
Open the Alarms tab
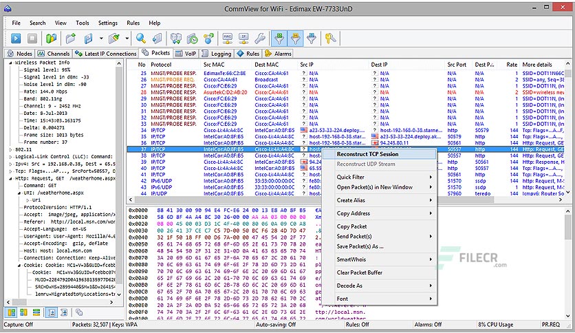coord(279,54)
